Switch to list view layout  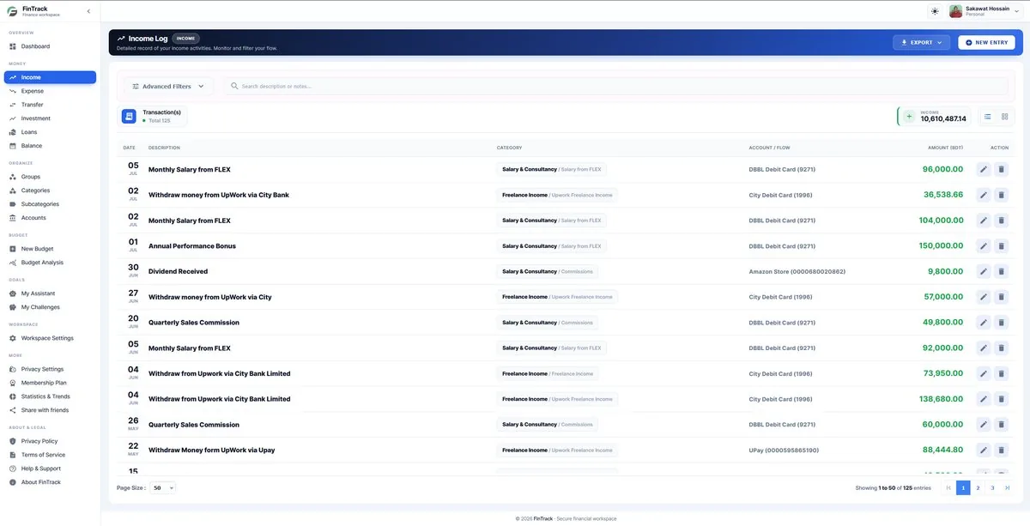click(987, 117)
